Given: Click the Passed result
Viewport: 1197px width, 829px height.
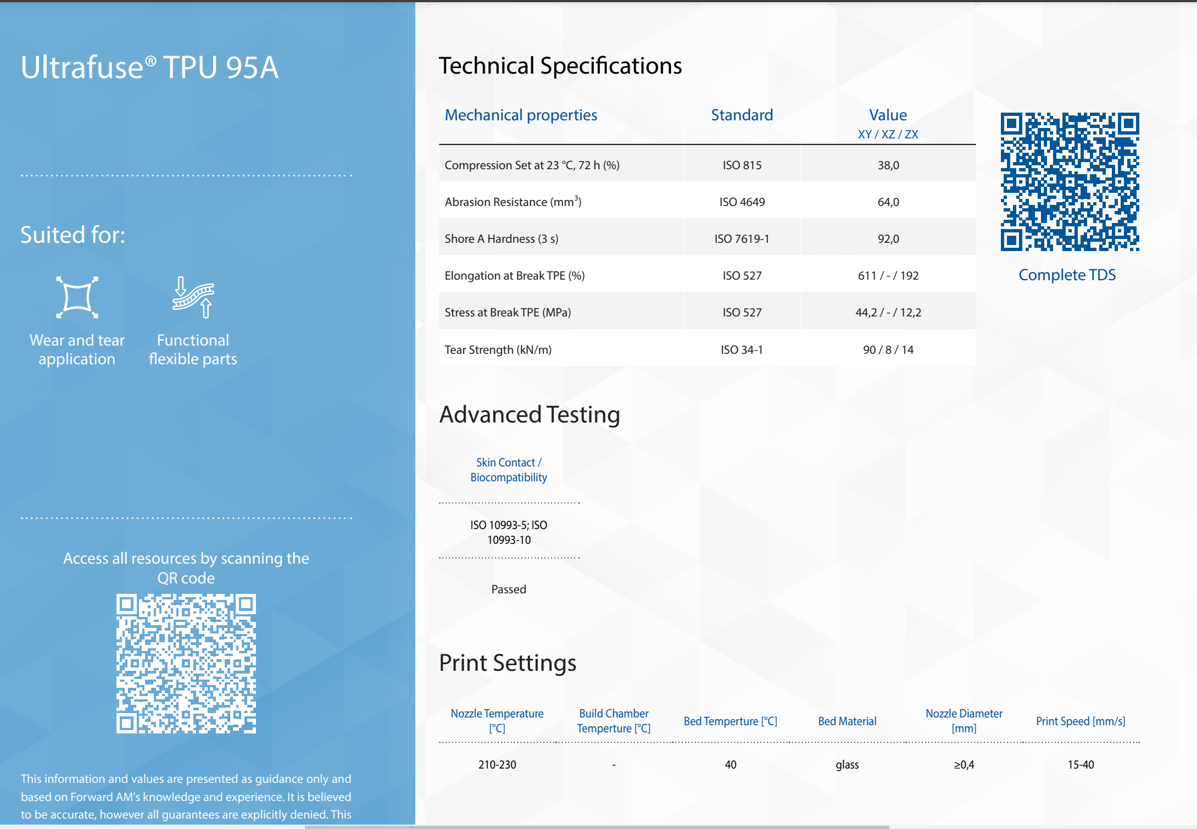Looking at the screenshot, I should click(509, 589).
